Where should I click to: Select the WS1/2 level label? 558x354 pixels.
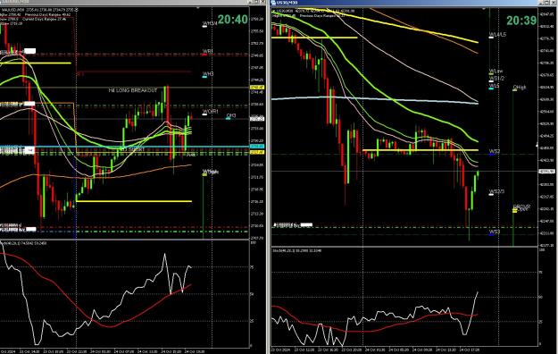click(496, 78)
